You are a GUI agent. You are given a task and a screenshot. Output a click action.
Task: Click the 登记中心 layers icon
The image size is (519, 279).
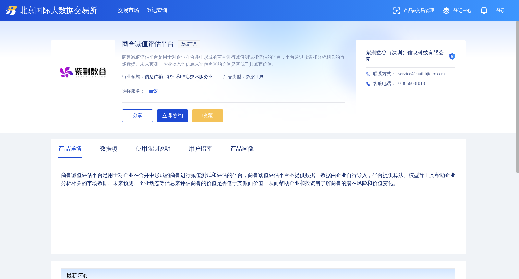[x=446, y=11]
